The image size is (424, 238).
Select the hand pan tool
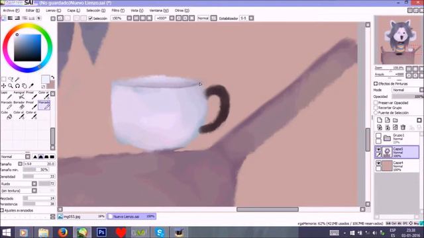pos(25,86)
